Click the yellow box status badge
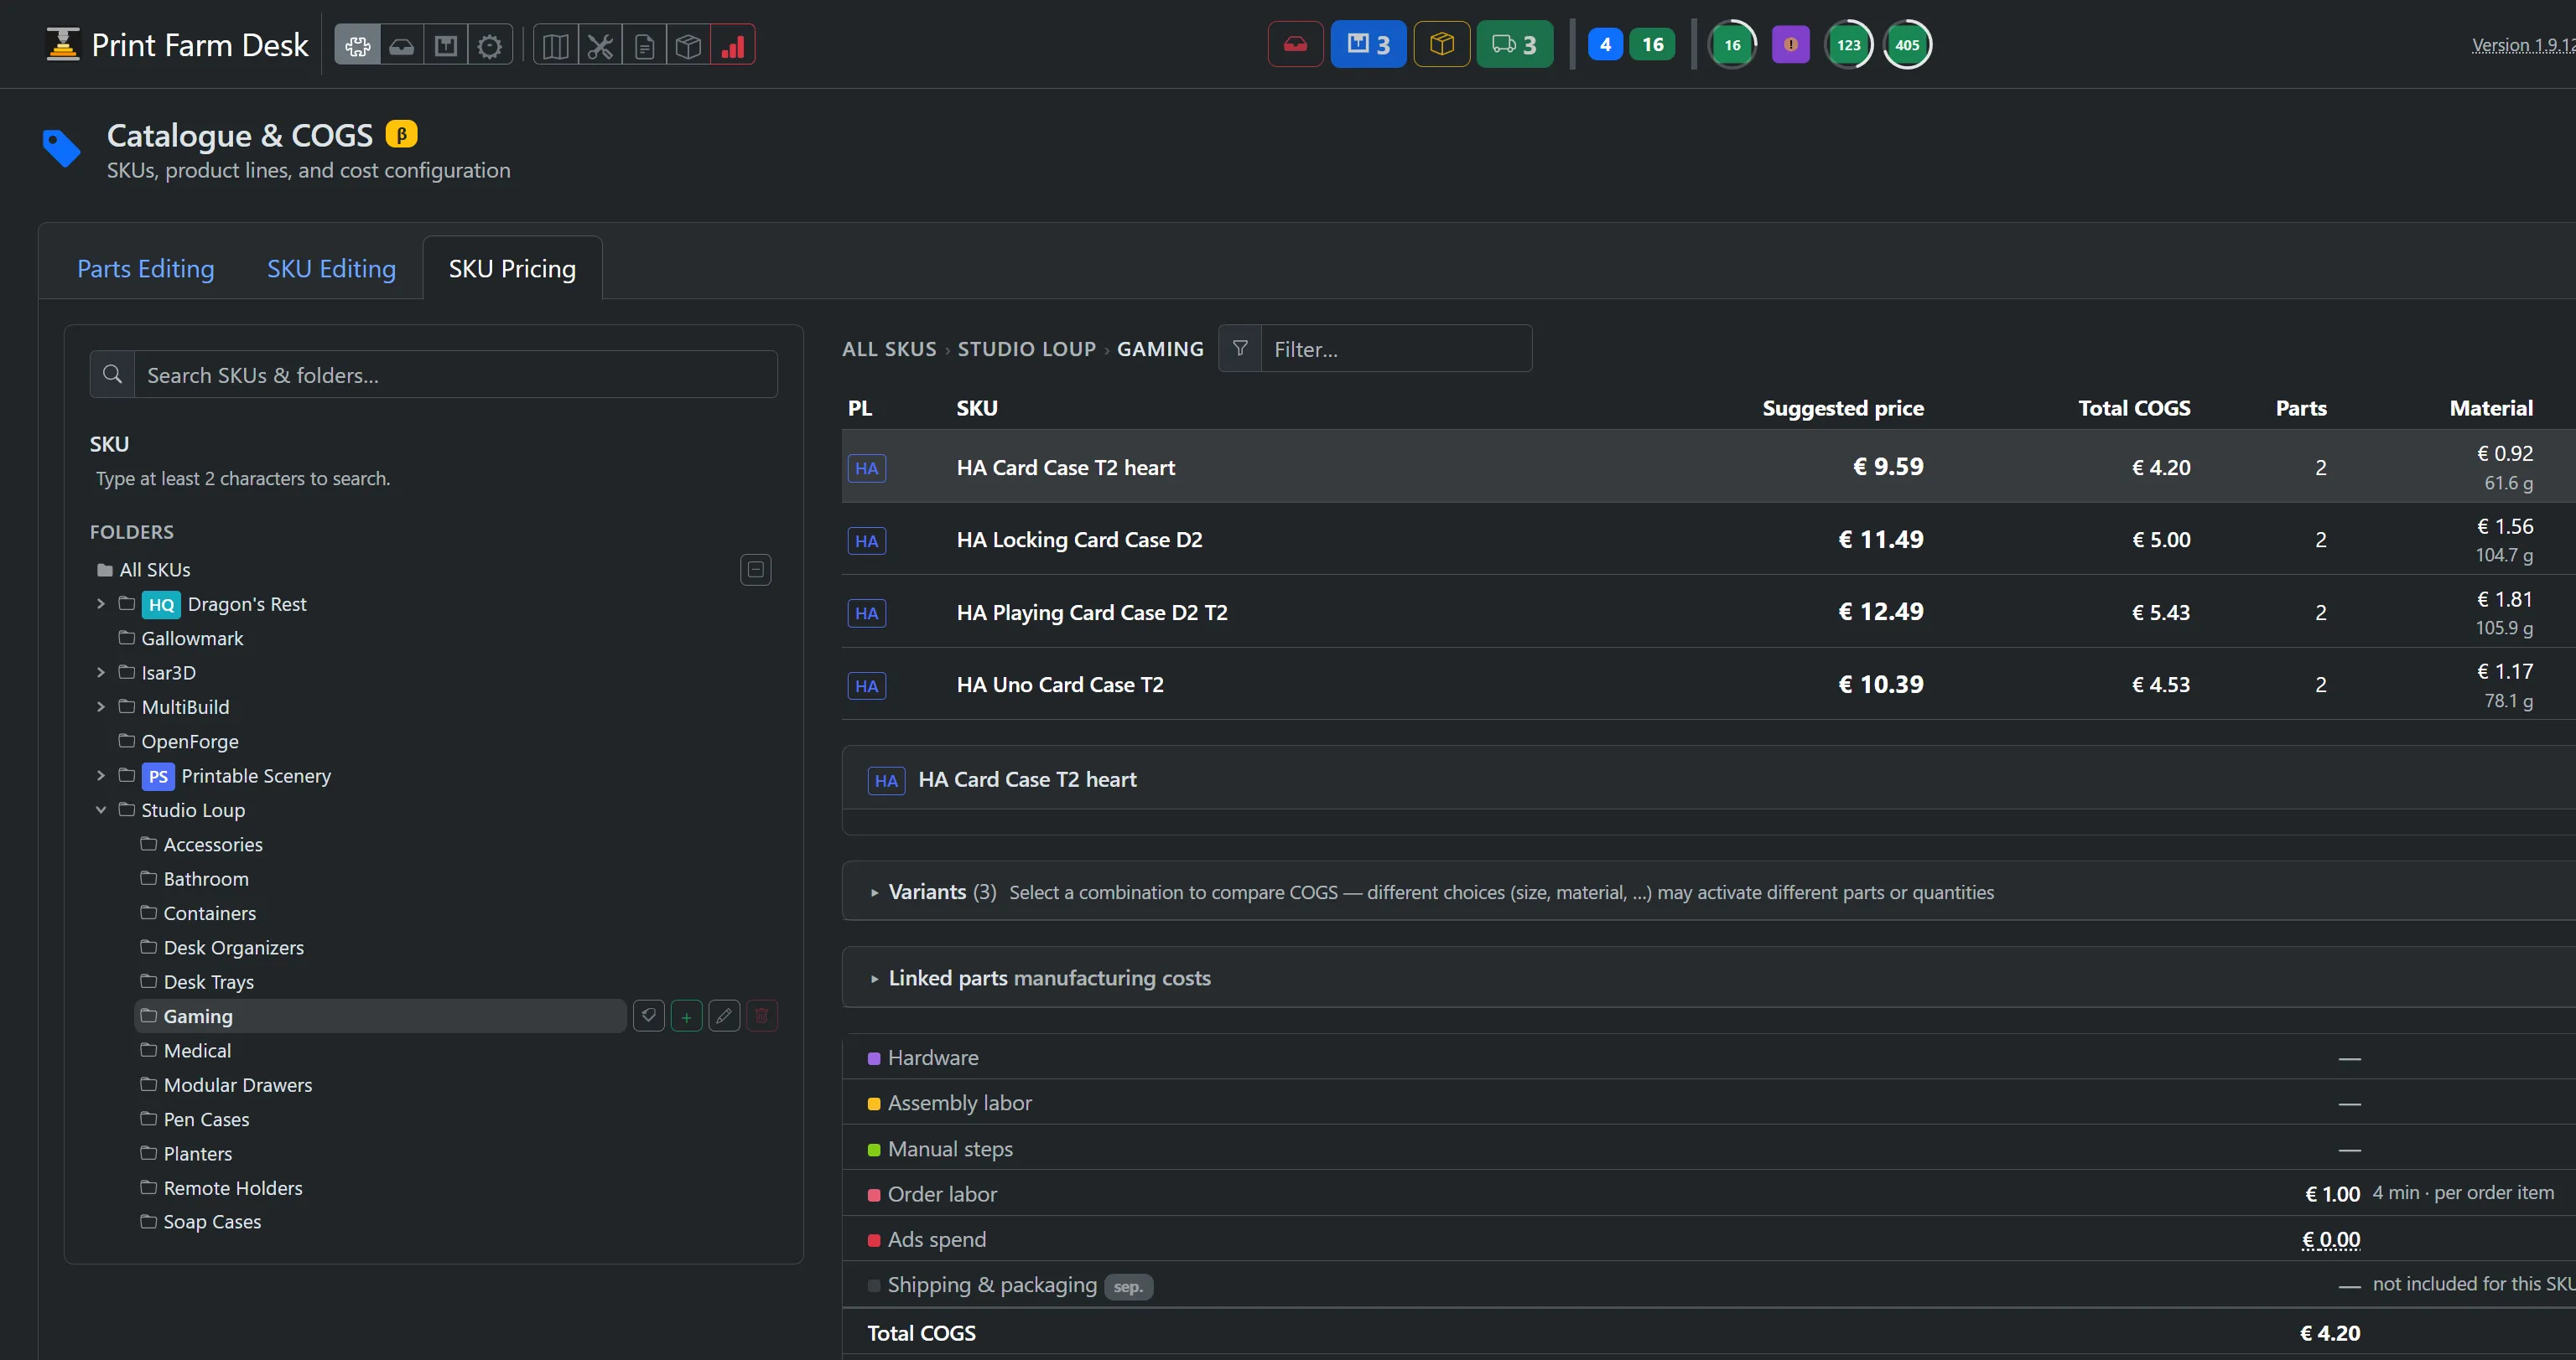Screen dimensions: 2576x1360 coord(1441,45)
